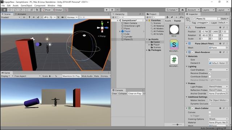
Task: Open Light Probes dropdown
Action: [x=218, y=87]
